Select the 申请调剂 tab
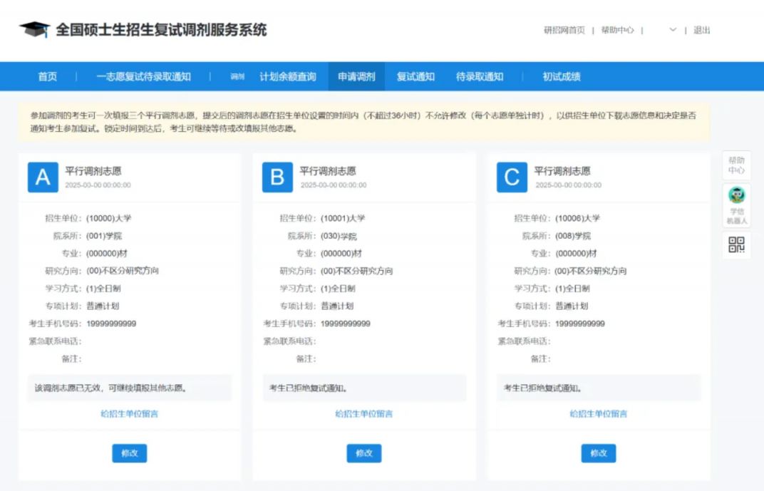The height and width of the screenshot is (491, 764). coord(356,76)
